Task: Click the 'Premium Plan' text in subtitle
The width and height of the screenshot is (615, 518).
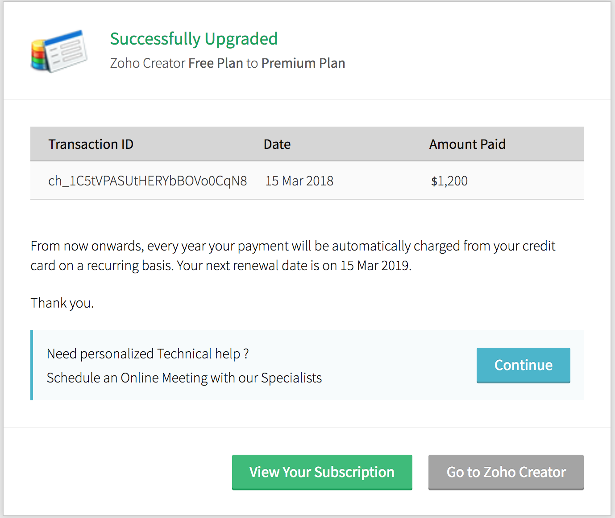Action: click(x=303, y=63)
